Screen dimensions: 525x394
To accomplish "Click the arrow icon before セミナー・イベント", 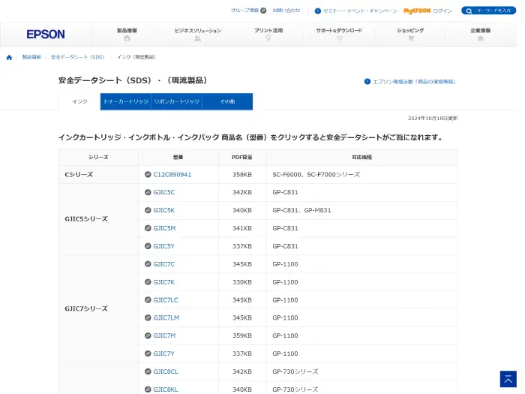I will pos(318,11).
